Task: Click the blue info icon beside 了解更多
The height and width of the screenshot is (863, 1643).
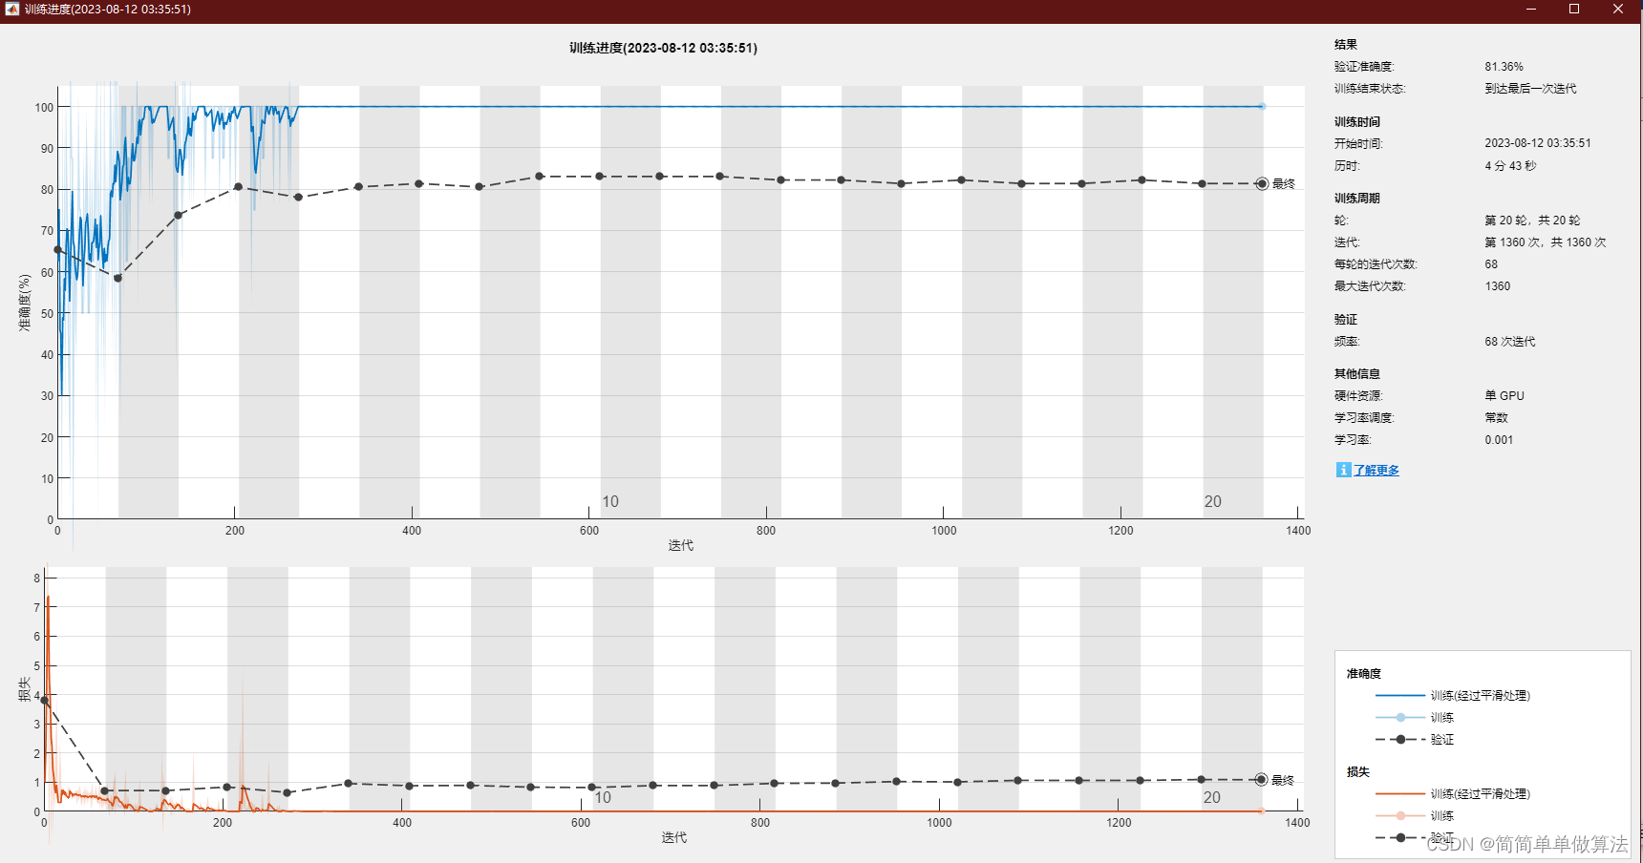Action: coord(1343,470)
